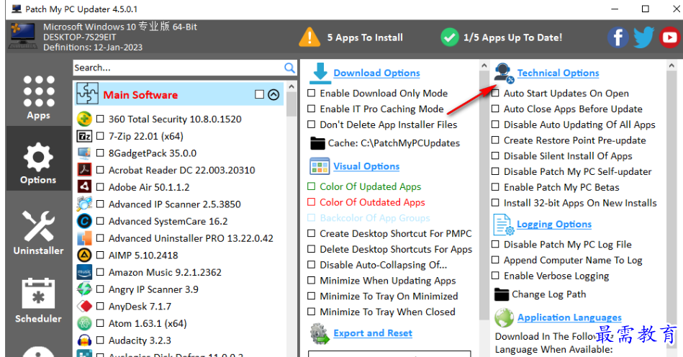Click the Change Log Path label
The image size is (683, 357).
[x=549, y=294]
